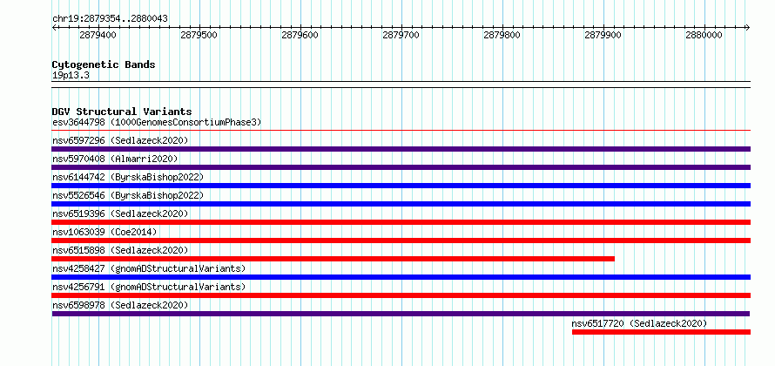Screen dimensions: 775x366
Task: Click ruler position 2879600
Action: (300, 35)
